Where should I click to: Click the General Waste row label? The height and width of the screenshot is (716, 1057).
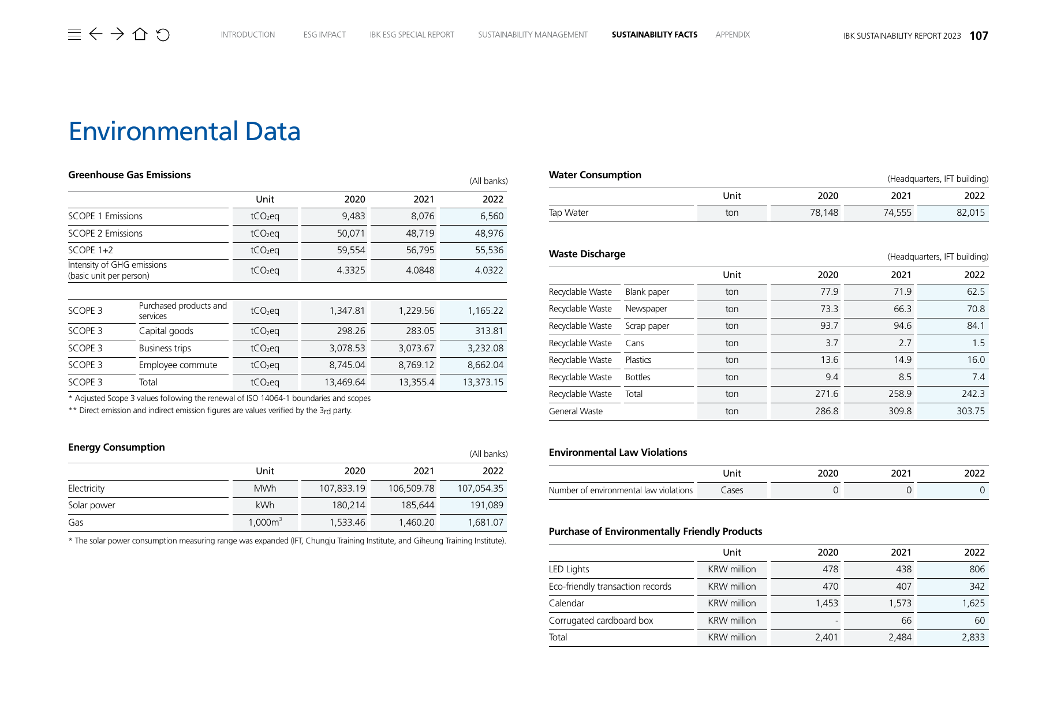(576, 411)
